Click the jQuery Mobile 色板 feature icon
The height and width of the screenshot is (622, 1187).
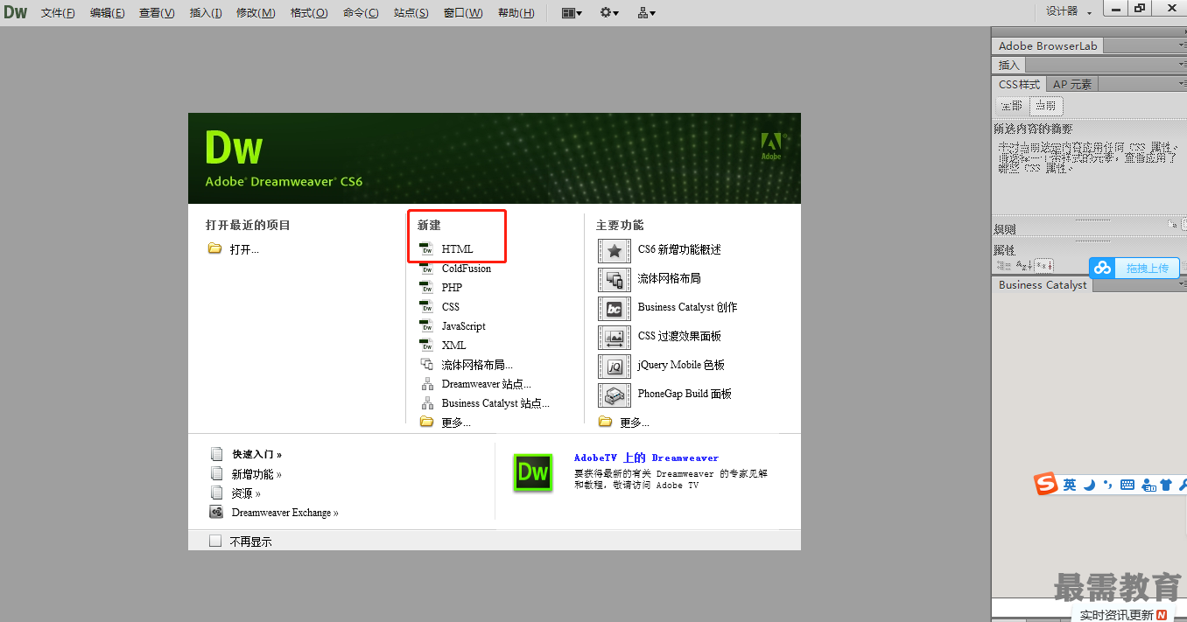[615, 367]
